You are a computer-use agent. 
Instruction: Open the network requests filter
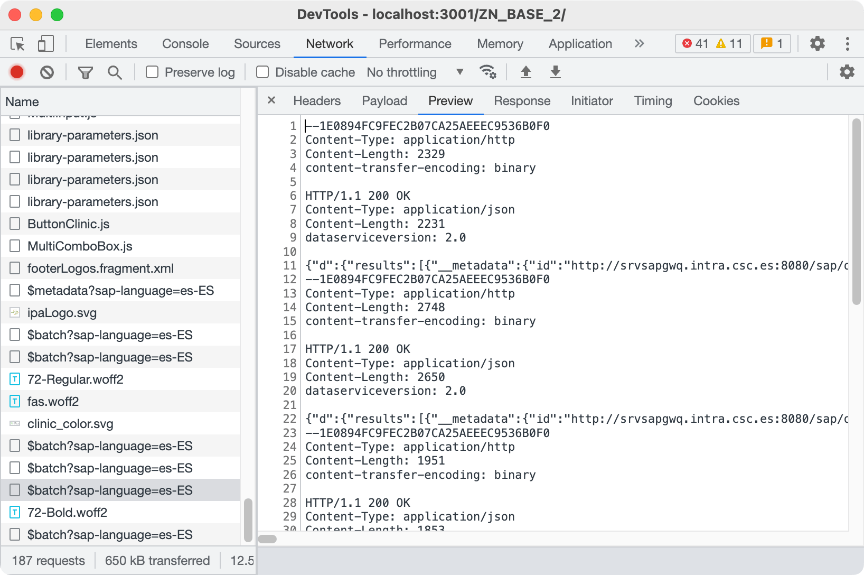pyautogui.click(x=85, y=72)
